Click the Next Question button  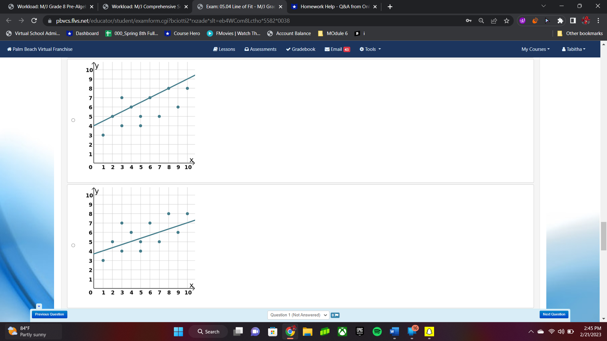coord(554,314)
